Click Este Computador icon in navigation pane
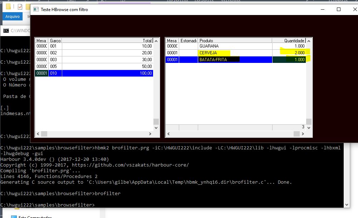Screen dimensions: 358x218 (14, 217)
